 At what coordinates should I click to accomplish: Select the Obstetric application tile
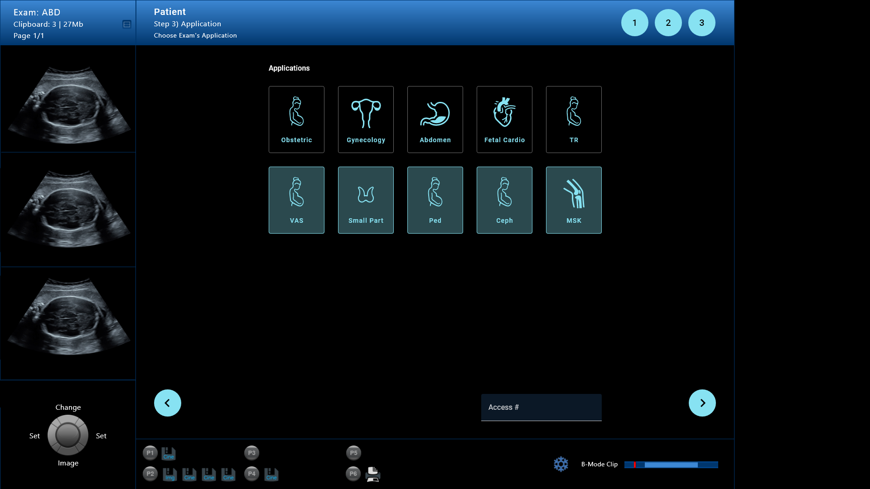(296, 120)
